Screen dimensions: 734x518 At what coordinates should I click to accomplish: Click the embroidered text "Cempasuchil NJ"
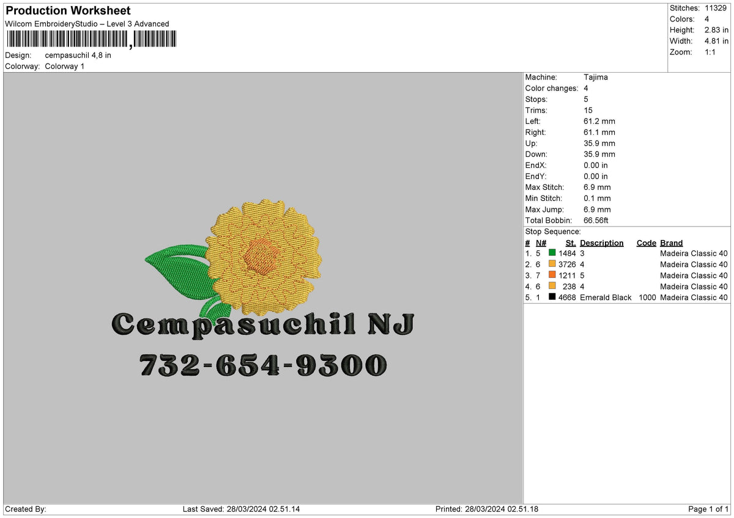[263, 324]
